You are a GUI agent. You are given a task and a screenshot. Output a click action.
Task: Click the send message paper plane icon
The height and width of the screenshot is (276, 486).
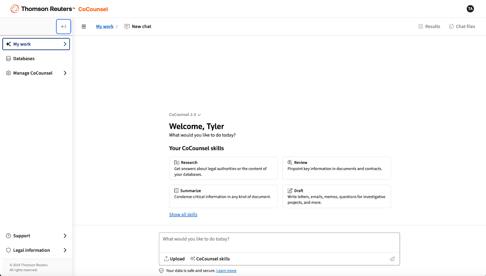[392, 259]
